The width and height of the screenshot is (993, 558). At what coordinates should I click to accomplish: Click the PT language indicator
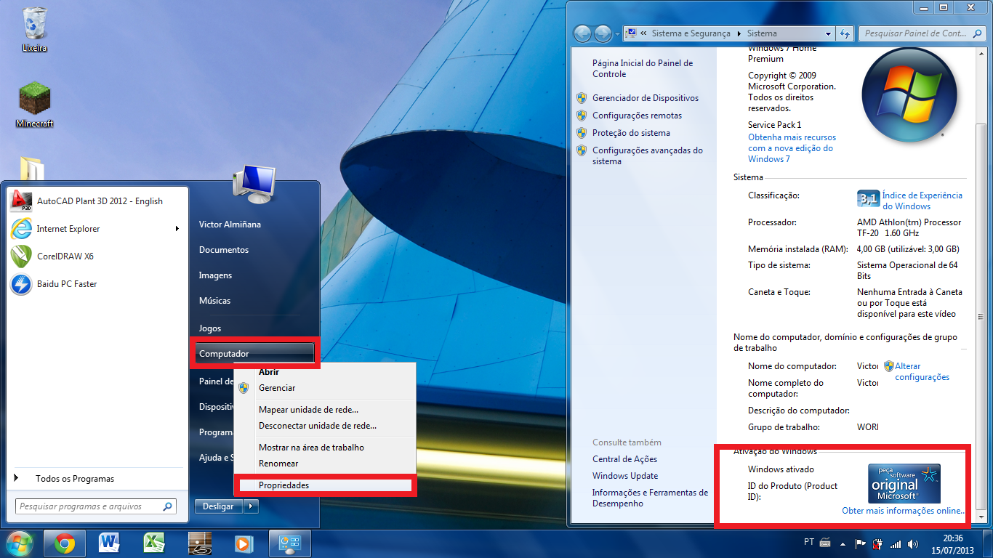tap(809, 543)
